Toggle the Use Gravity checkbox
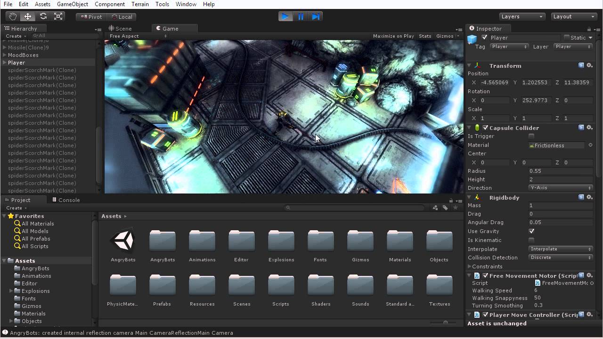Screen dimensions: 603x339 coord(531,231)
